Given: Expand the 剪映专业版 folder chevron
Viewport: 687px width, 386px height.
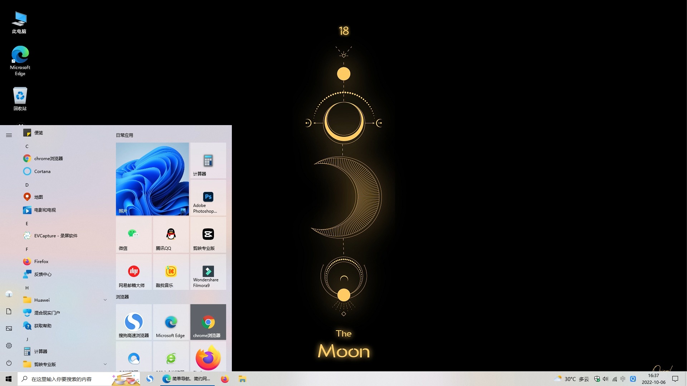Looking at the screenshot, I should (105, 364).
